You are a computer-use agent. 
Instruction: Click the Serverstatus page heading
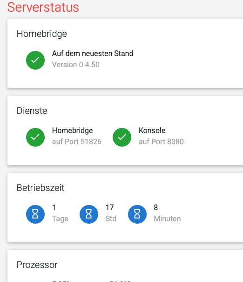[43, 7]
